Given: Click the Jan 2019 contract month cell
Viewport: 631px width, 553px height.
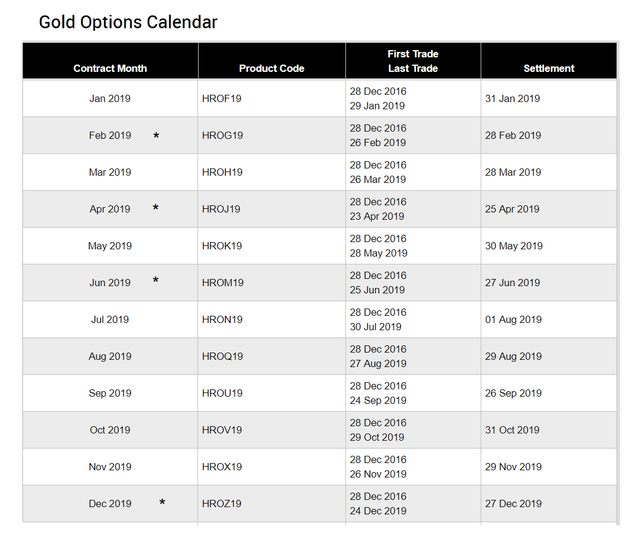Looking at the screenshot, I should 110,98.
